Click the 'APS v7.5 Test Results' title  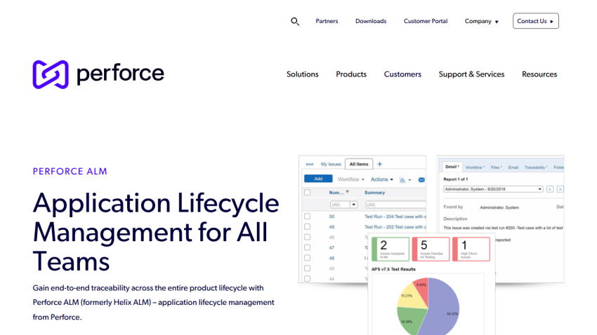point(393,269)
